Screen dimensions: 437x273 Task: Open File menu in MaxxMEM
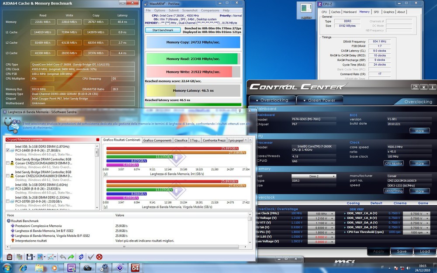point(148,10)
